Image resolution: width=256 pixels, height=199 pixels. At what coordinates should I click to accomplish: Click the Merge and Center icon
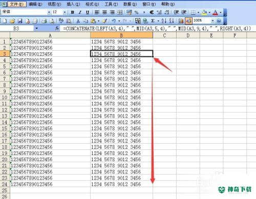coord(120,12)
